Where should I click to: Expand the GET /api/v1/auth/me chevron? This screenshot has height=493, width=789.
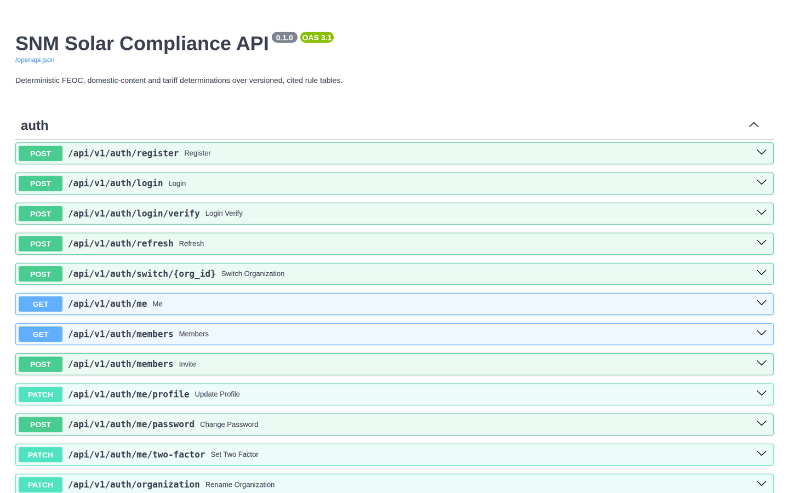762,303
